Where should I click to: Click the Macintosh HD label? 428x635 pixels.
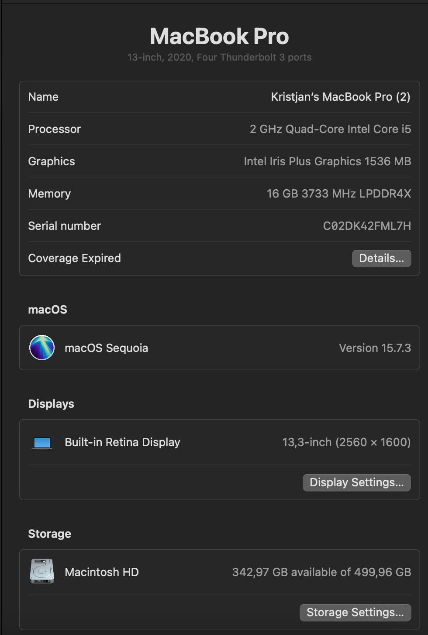pyautogui.click(x=102, y=572)
